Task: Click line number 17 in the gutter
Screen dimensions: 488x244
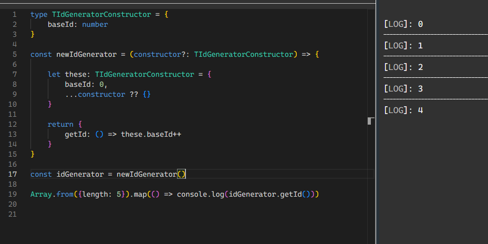Action: (x=13, y=174)
